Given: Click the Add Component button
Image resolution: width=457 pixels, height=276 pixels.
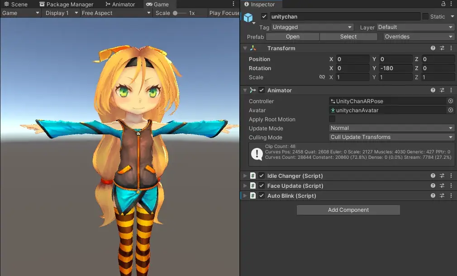Looking at the screenshot, I should coord(348,210).
